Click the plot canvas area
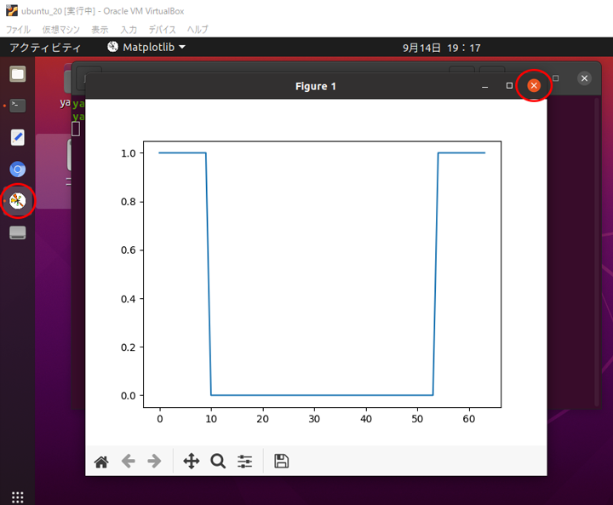The width and height of the screenshot is (613, 505). click(x=322, y=274)
